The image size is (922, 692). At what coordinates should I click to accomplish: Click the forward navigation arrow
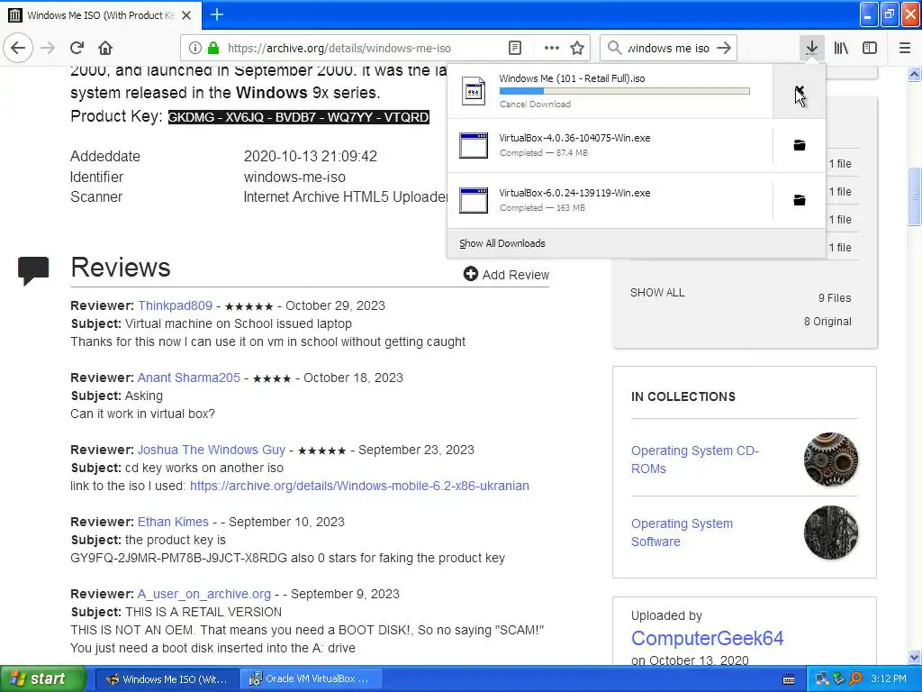coord(48,48)
